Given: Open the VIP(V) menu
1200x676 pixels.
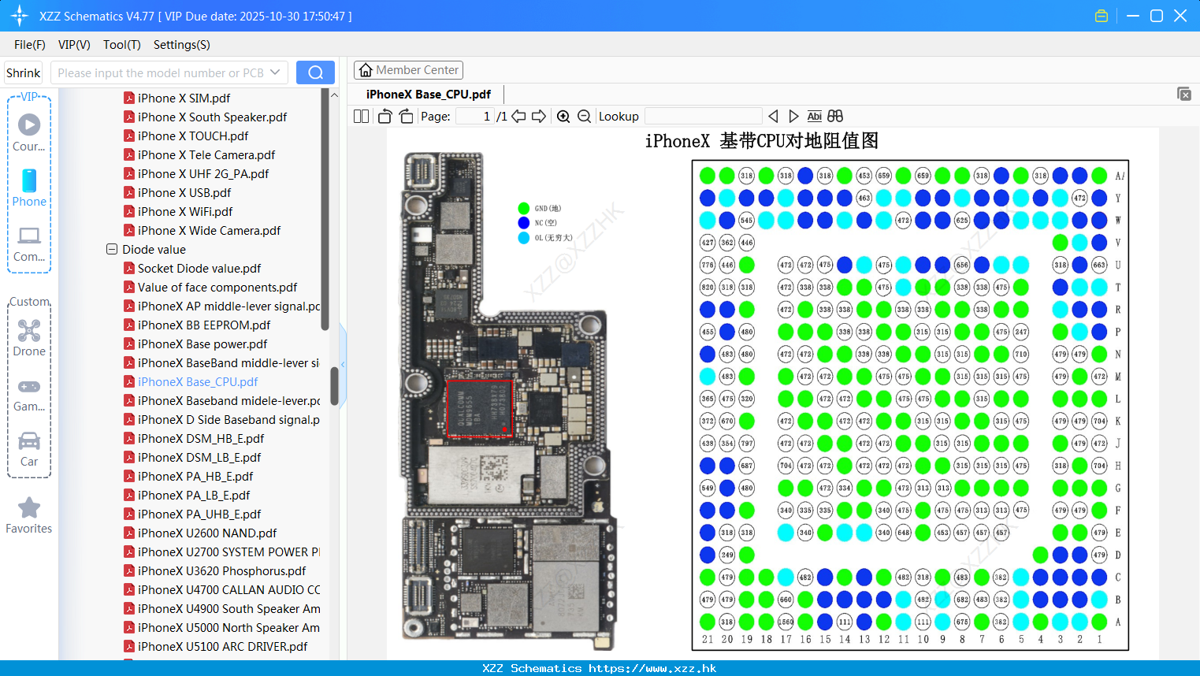Looking at the screenshot, I should pos(74,45).
